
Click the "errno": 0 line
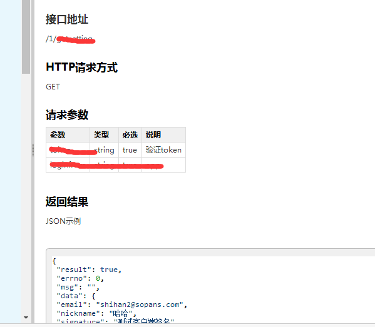tap(80, 278)
